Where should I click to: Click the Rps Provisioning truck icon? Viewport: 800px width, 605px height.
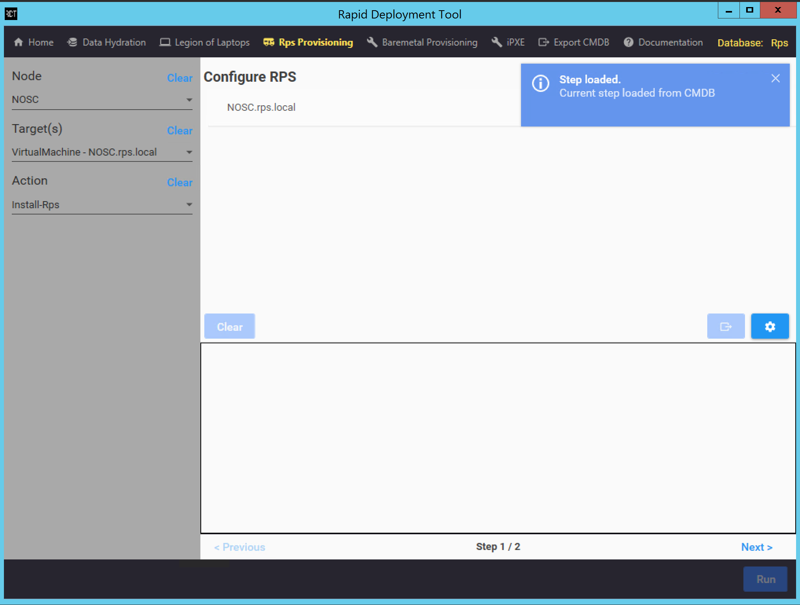[x=269, y=42]
